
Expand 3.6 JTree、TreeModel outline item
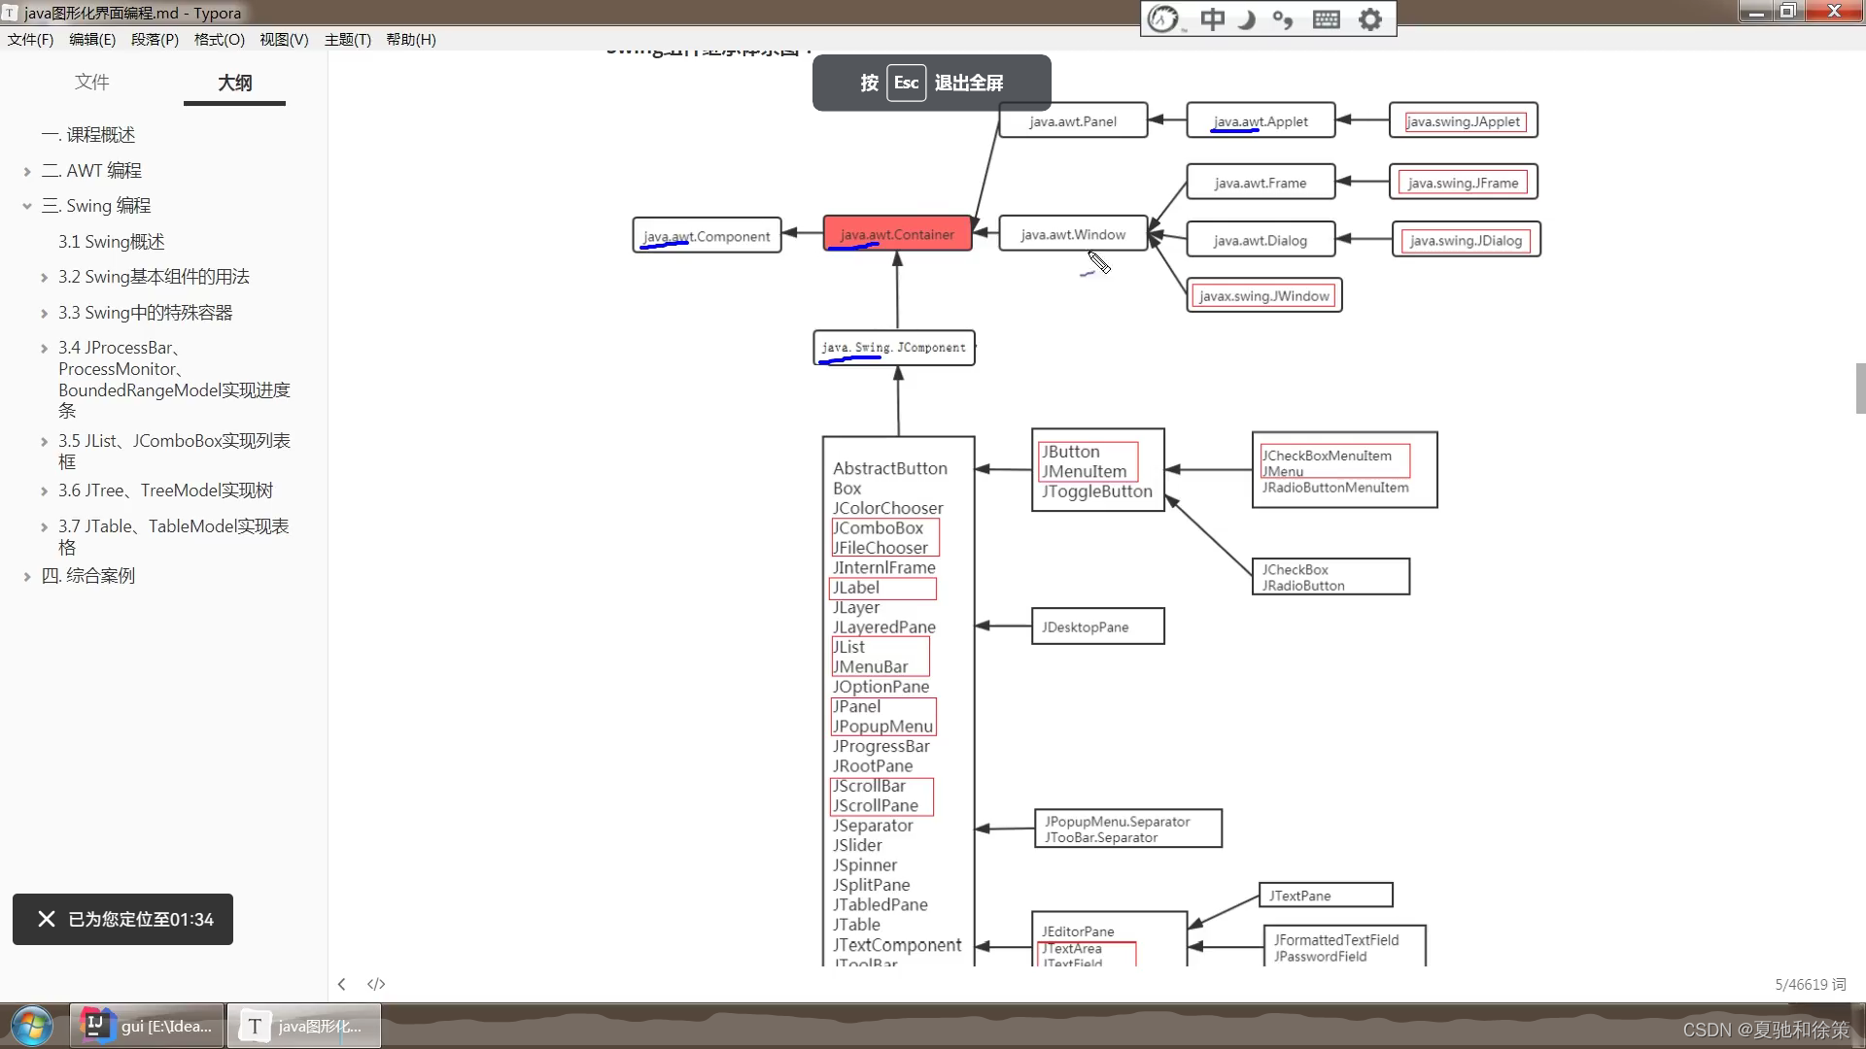tap(44, 491)
